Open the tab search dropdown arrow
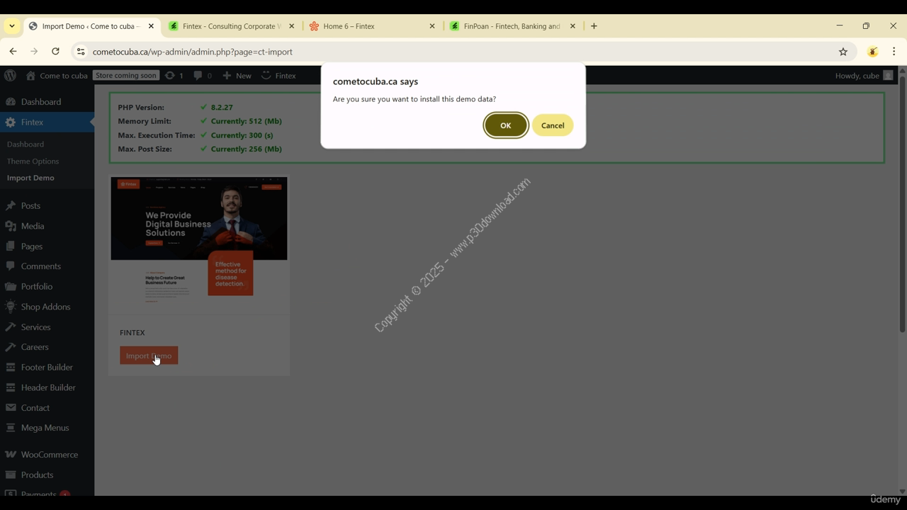 (x=12, y=26)
